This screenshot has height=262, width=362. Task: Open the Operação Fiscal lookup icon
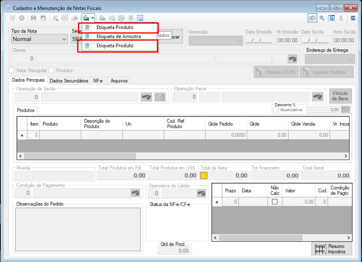point(318,96)
